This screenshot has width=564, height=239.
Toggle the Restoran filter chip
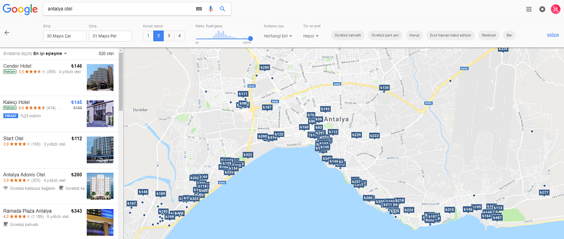(x=489, y=35)
